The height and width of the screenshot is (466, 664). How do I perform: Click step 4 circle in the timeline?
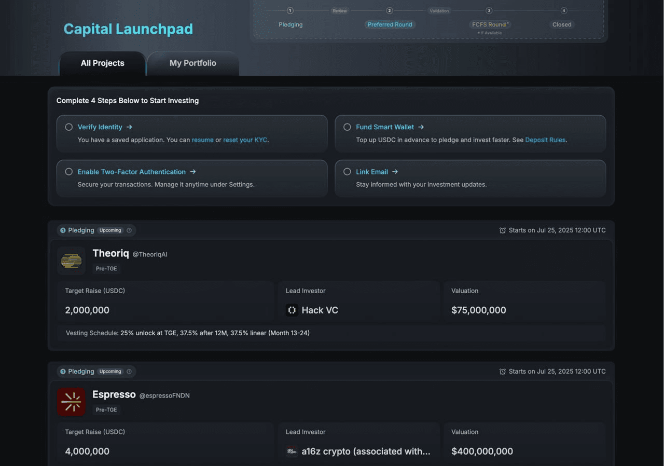pyautogui.click(x=564, y=10)
